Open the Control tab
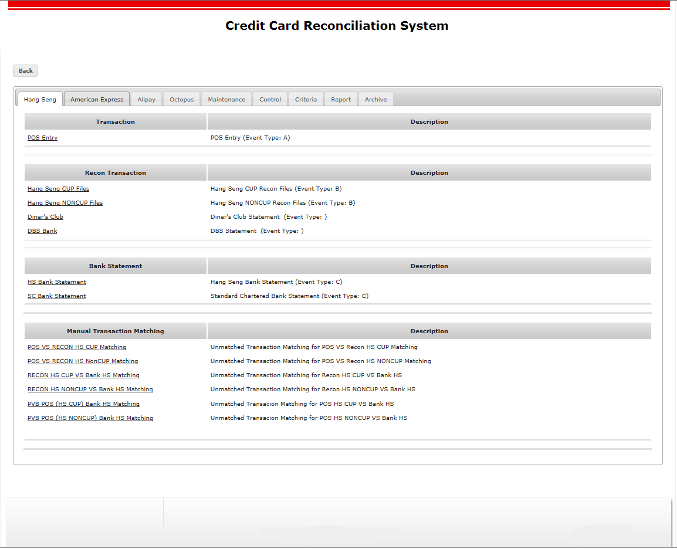The image size is (677, 549). tap(270, 99)
